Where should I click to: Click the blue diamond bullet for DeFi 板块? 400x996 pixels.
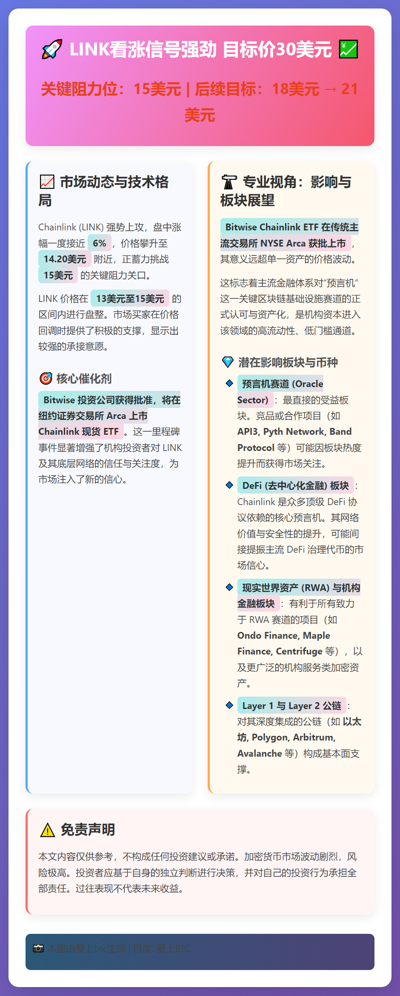(229, 485)
